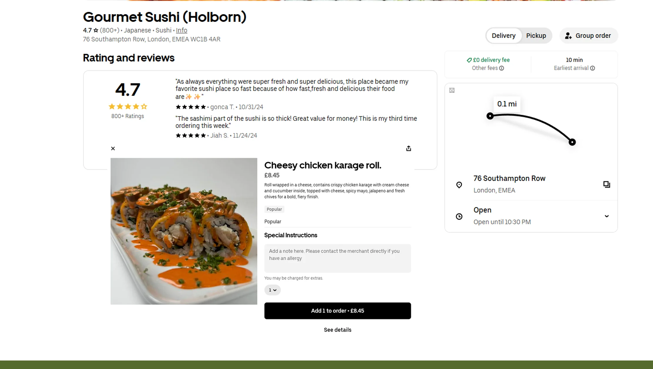Click the clock icon beside Open
653x369 pixels.
click(459, 216)
